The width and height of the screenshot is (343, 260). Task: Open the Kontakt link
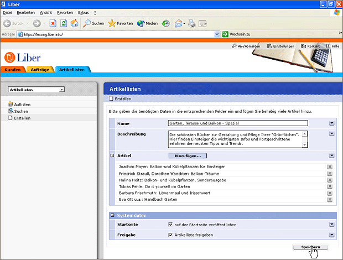310,46
